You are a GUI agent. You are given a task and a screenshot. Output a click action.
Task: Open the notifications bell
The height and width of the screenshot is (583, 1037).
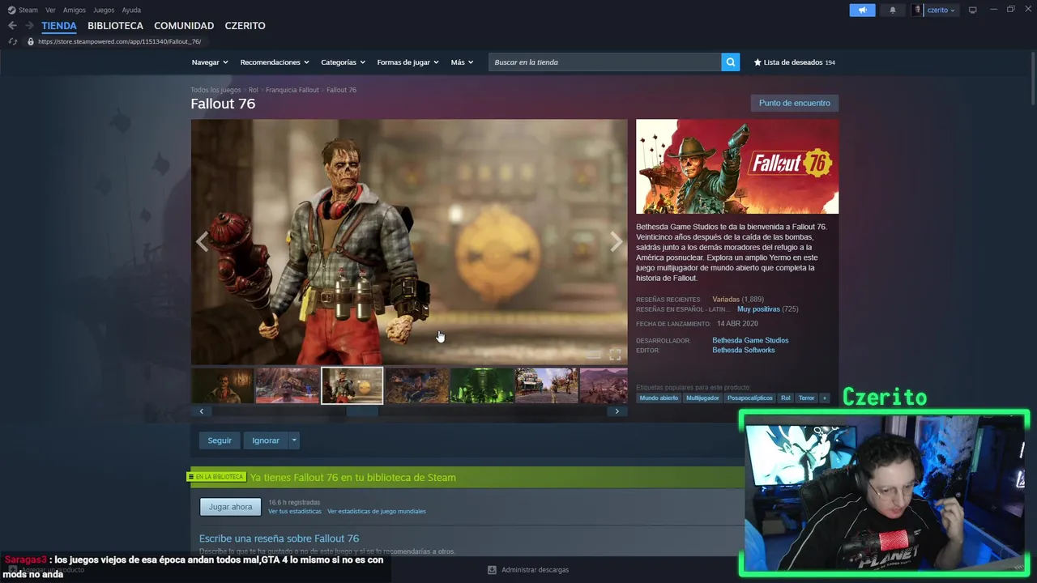coord(893,10)
